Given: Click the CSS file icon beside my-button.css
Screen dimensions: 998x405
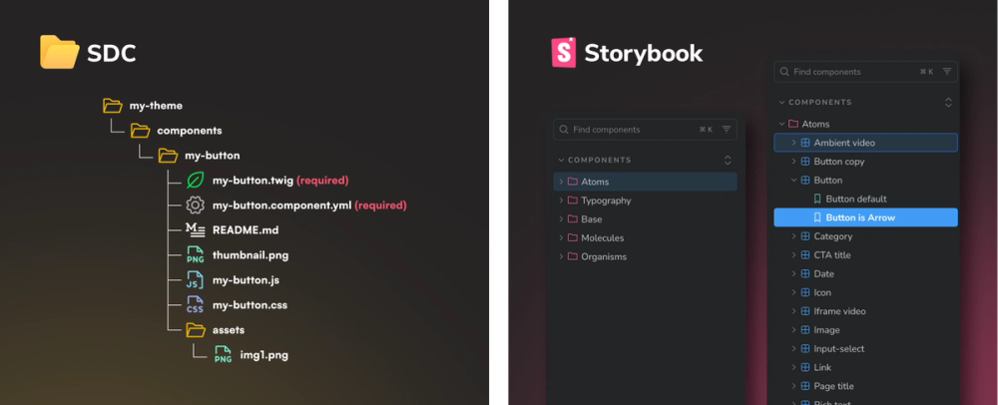Looking at the screenshot, I should pyautogui.click(x=195, y=304).
